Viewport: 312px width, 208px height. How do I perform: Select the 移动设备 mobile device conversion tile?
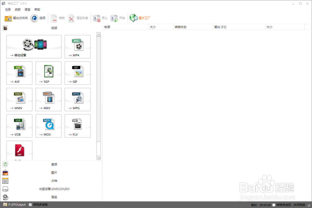34,47
